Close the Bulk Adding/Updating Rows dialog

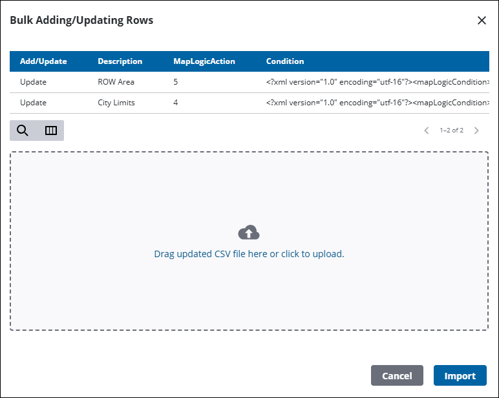pos(482,21)
